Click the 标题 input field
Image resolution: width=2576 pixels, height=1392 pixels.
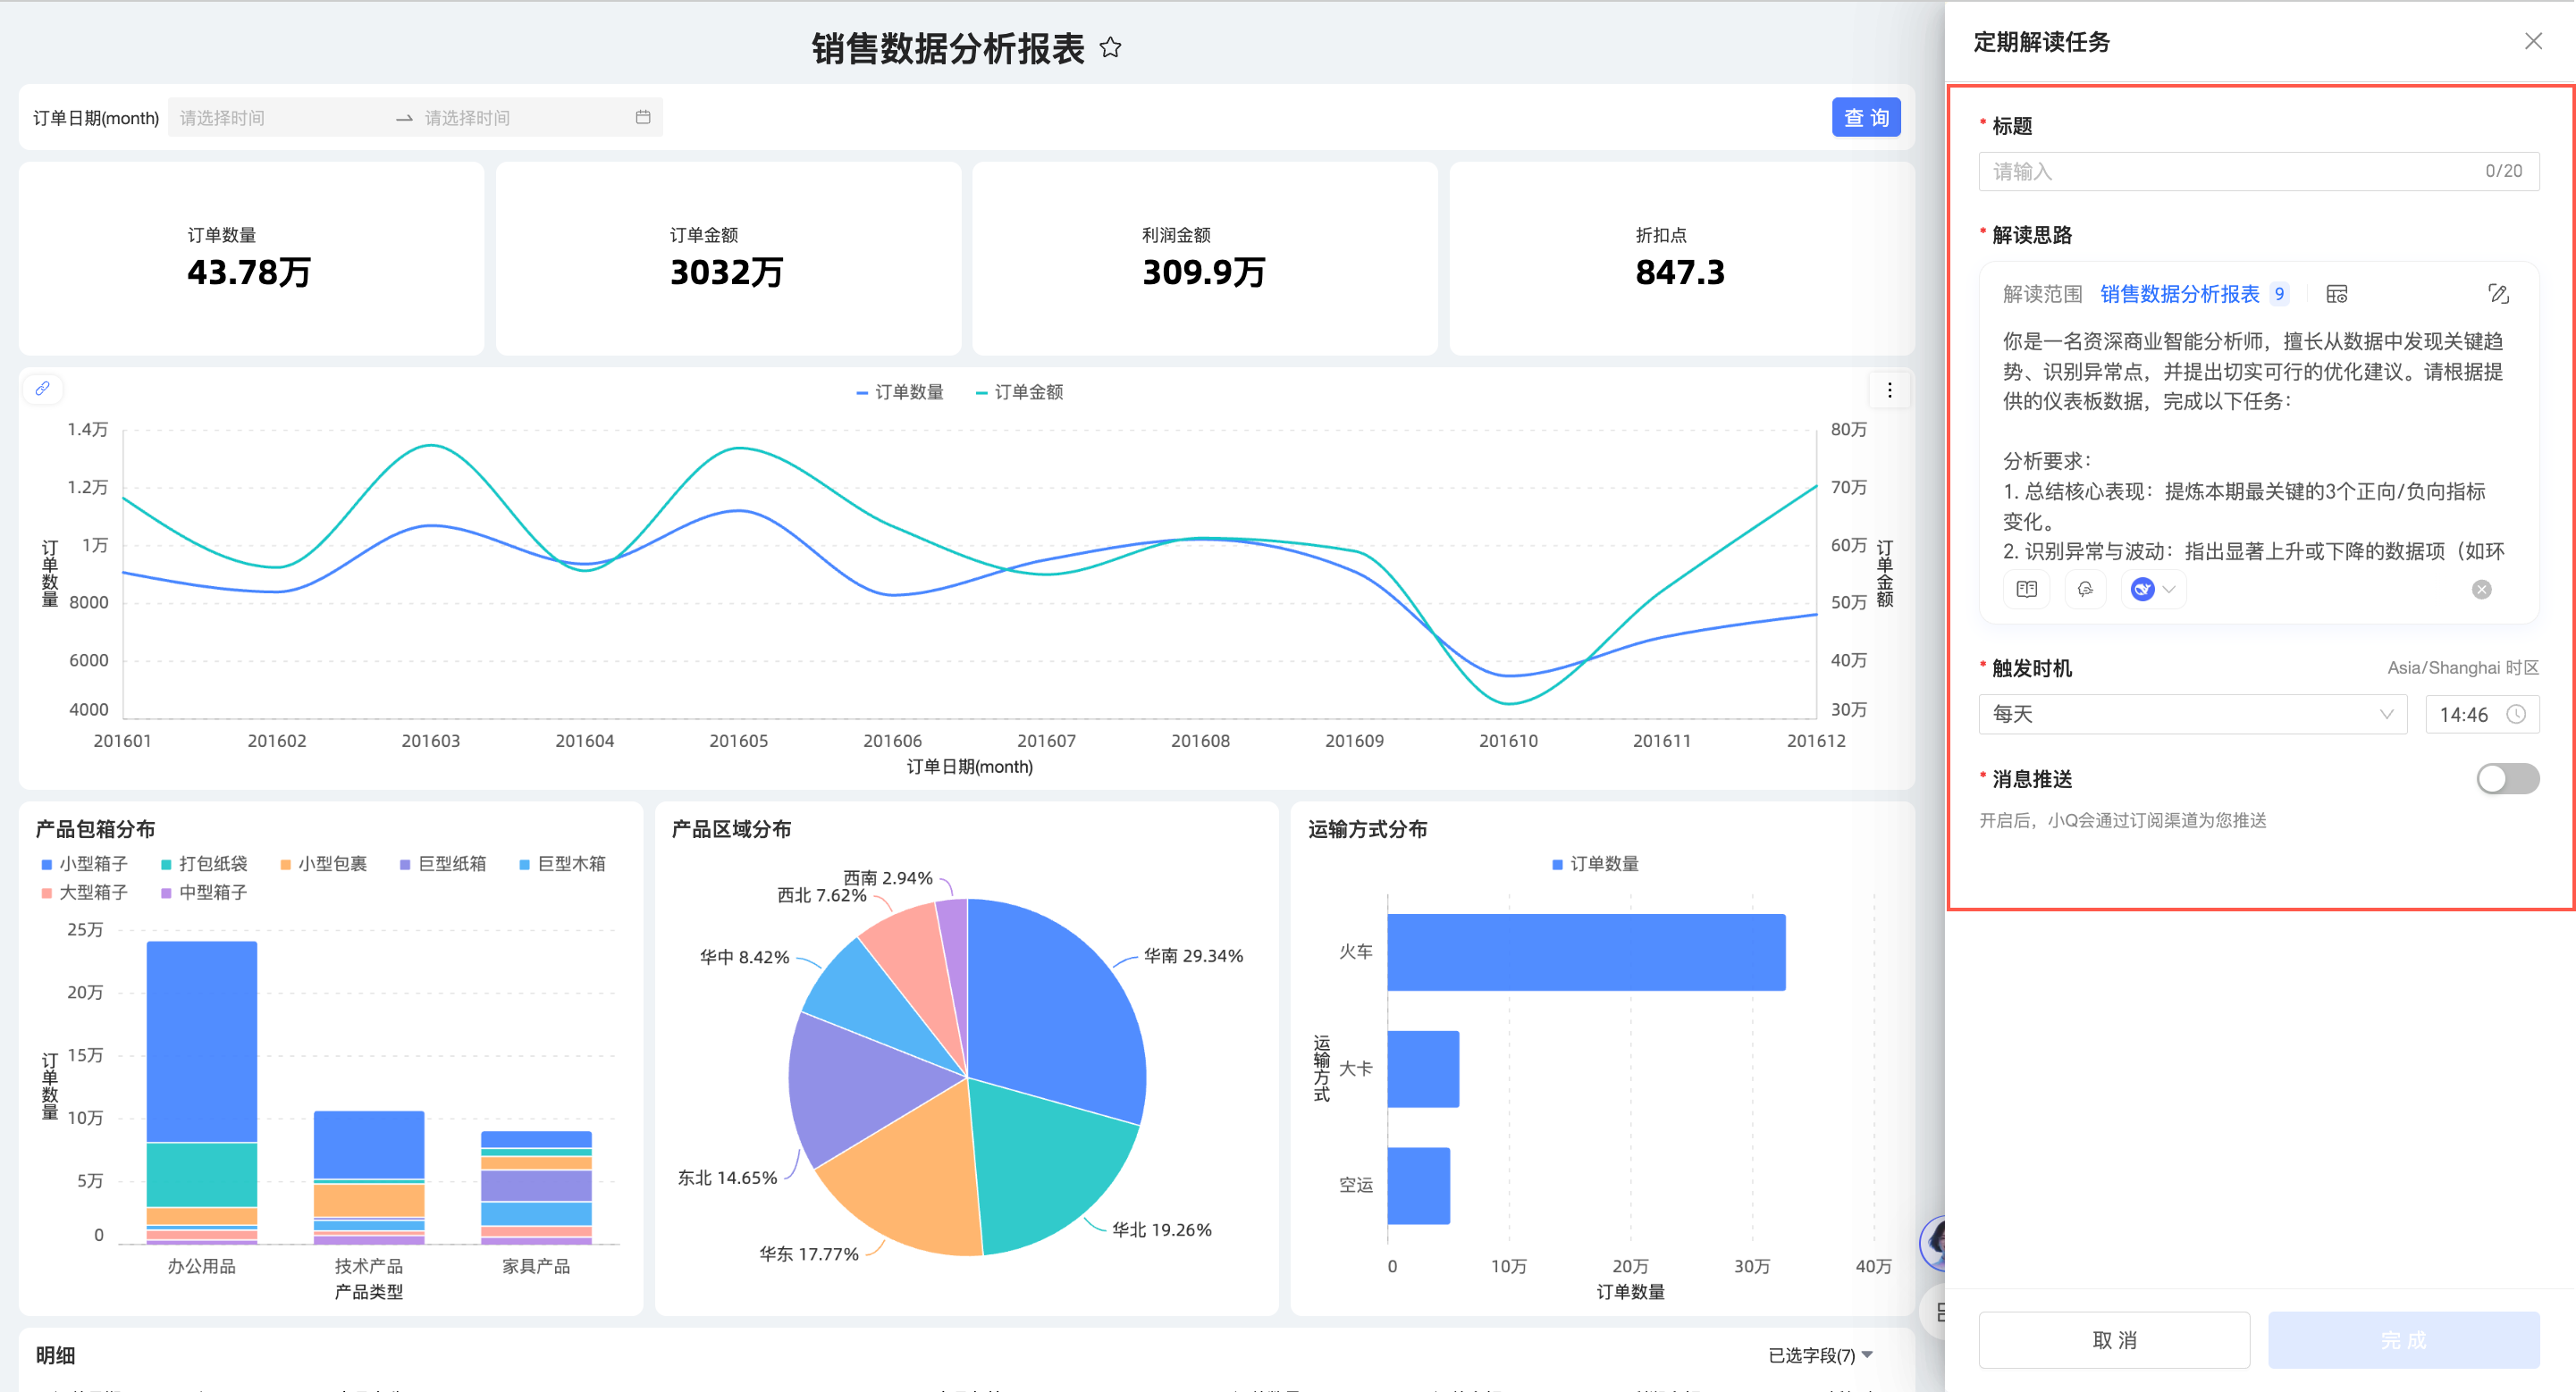[2258, 171]
